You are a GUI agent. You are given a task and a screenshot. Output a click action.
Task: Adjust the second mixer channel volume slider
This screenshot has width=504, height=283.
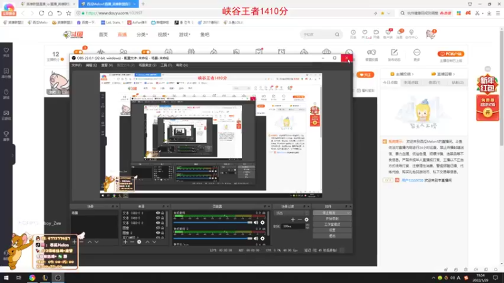pos(213,238)
